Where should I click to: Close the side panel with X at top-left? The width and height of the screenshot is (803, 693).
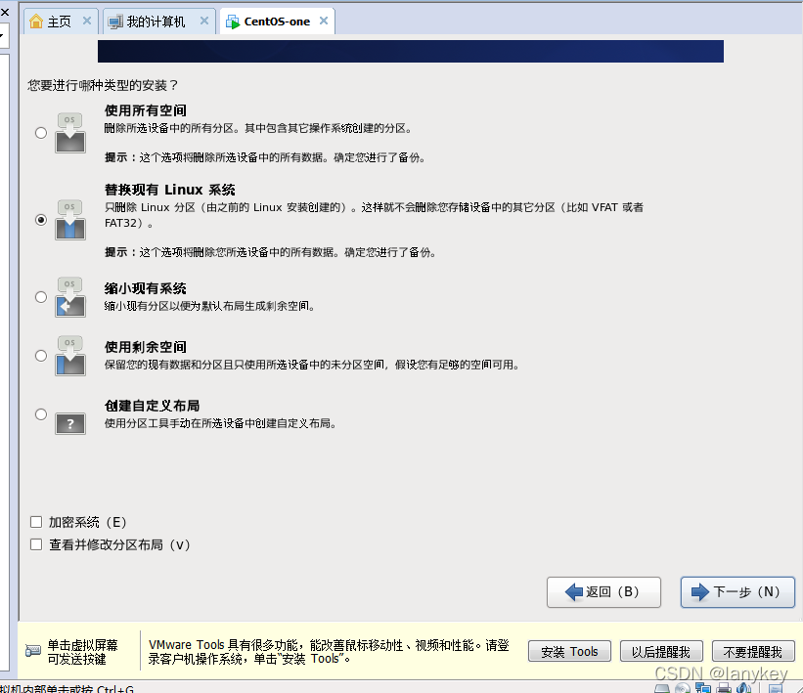4,12
